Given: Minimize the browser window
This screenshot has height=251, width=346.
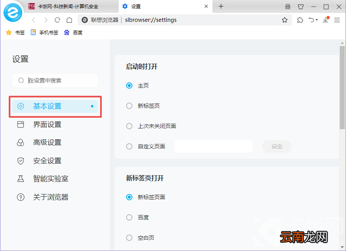Looking at the screenshot, I should pos(313,6).
